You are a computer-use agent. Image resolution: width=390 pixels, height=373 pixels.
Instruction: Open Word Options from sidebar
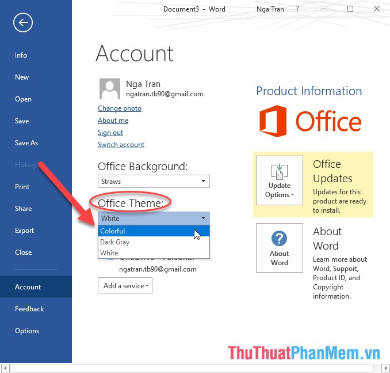coord(27,331)
